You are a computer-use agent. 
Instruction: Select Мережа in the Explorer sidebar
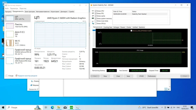[34, 85]
